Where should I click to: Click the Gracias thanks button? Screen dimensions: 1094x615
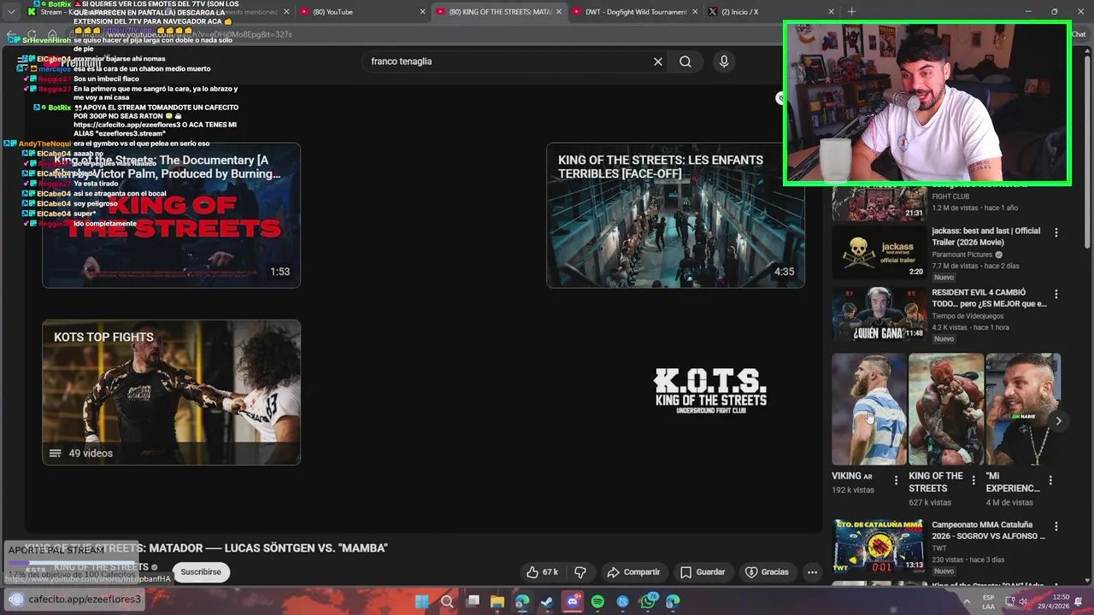point(767,572)
